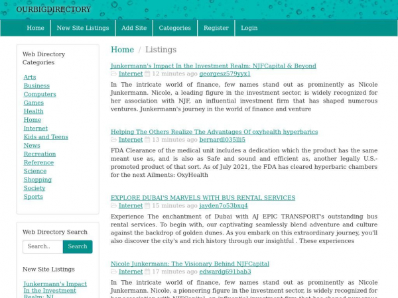
Task: Open user edwardg691bab3 profile
Action: (x=225, y=272)
